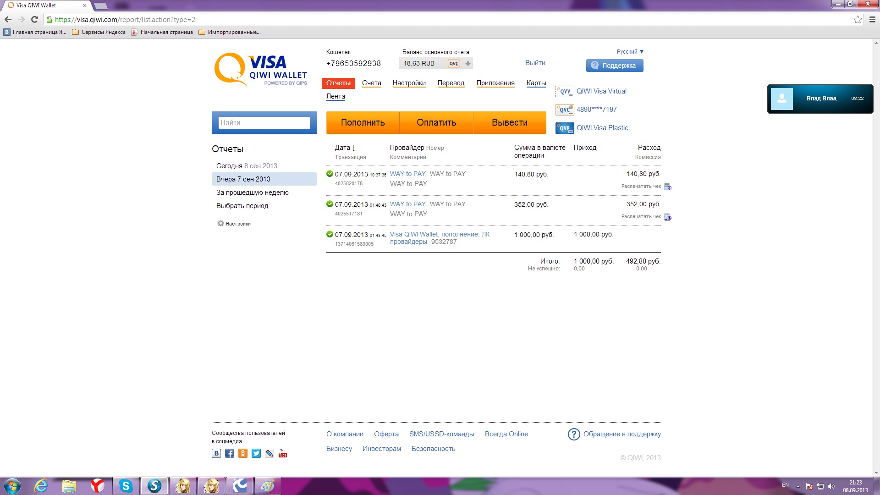This screenshot has height=495, width=880.
Task: Open the Счета tab
Action: click(372, 83)
